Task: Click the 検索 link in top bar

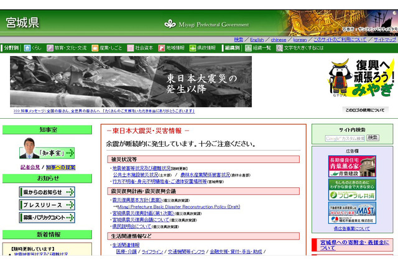Action: [x=238, y=40]
